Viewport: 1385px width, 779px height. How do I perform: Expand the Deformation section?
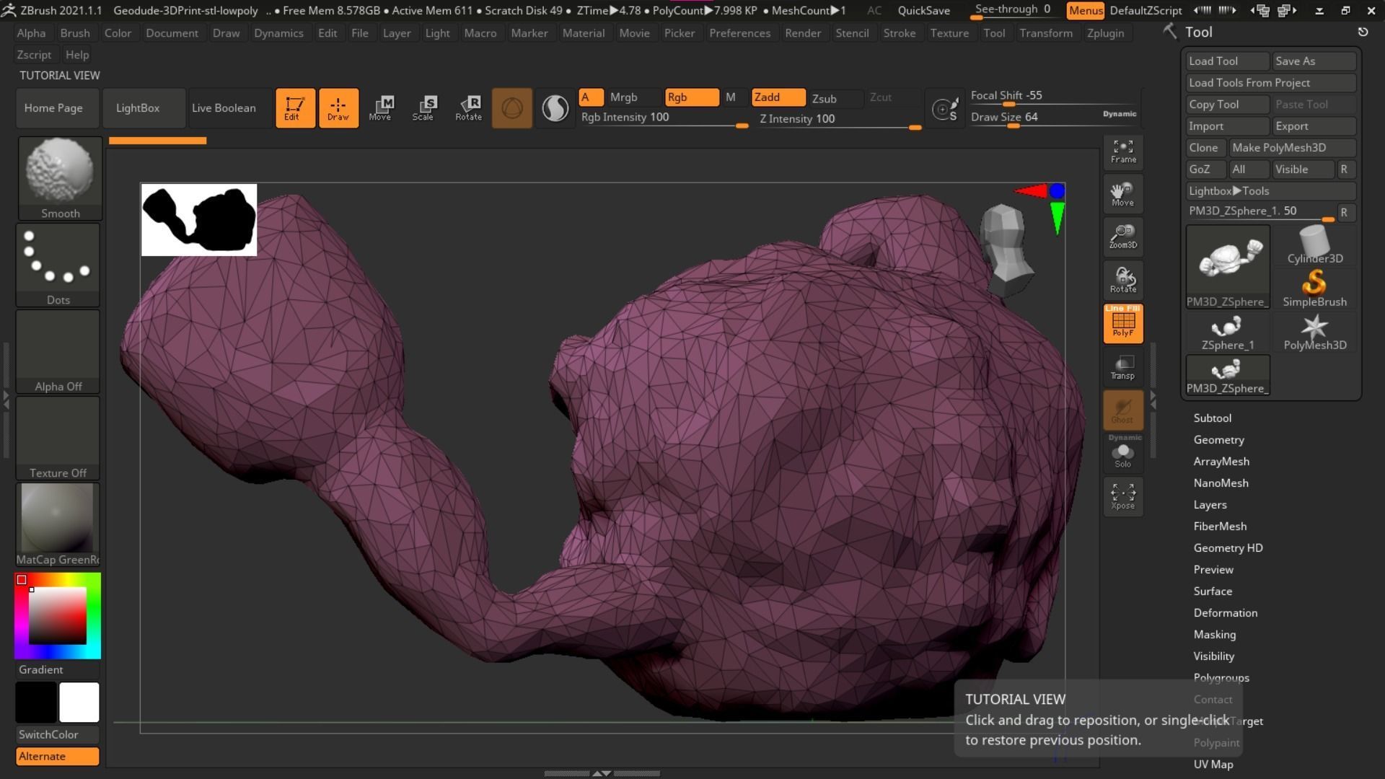(x=1225, y=612)
